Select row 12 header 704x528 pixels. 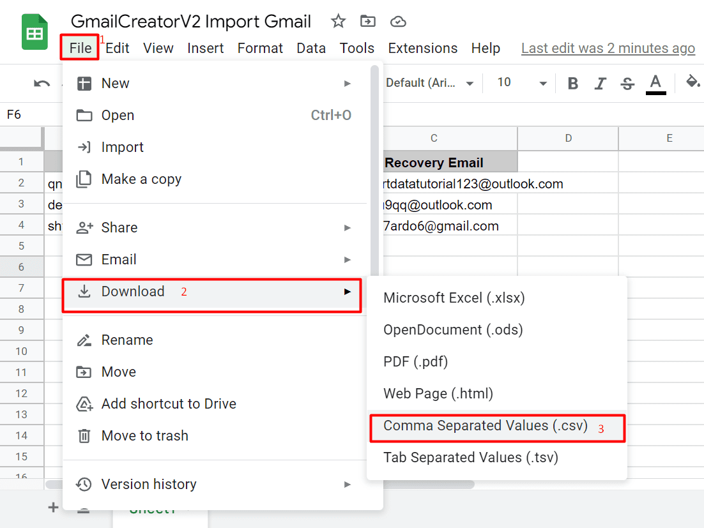pyautogui.click(x=22, y=393)
